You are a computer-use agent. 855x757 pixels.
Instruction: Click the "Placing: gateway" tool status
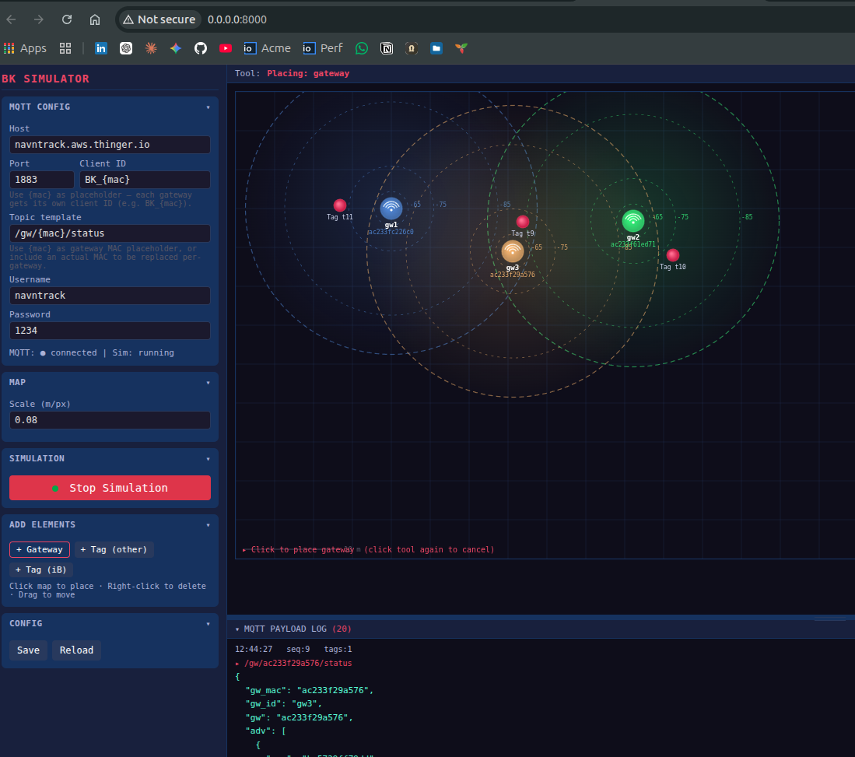click(x=308, y=73)
